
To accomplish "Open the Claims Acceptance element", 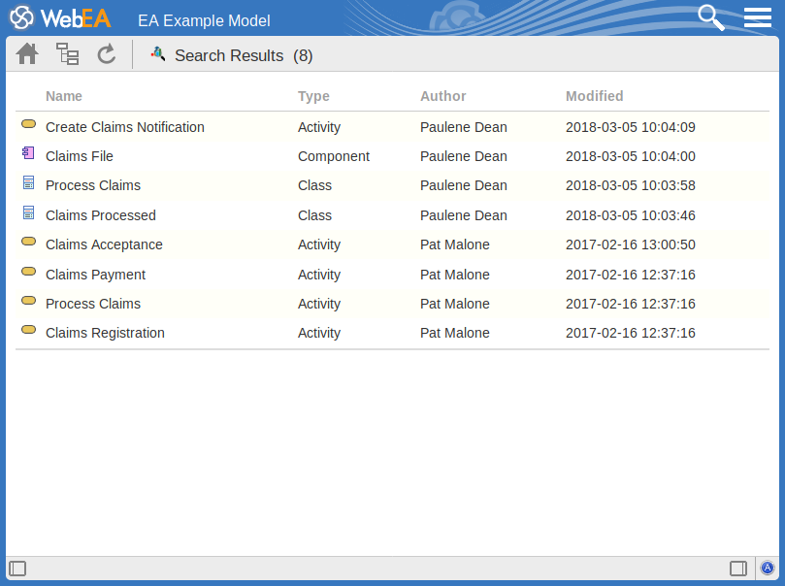I will (x=104, y=244).
